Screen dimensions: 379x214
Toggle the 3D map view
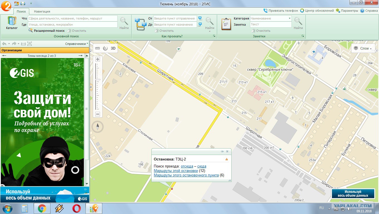pyautogui.click(x=113, y=48)
